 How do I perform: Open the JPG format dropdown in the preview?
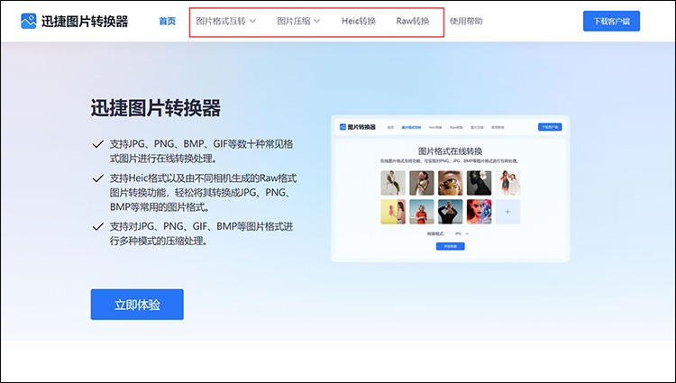coord(461,233)
